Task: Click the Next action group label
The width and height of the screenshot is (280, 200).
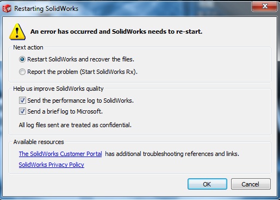Action: click(28, 47)
